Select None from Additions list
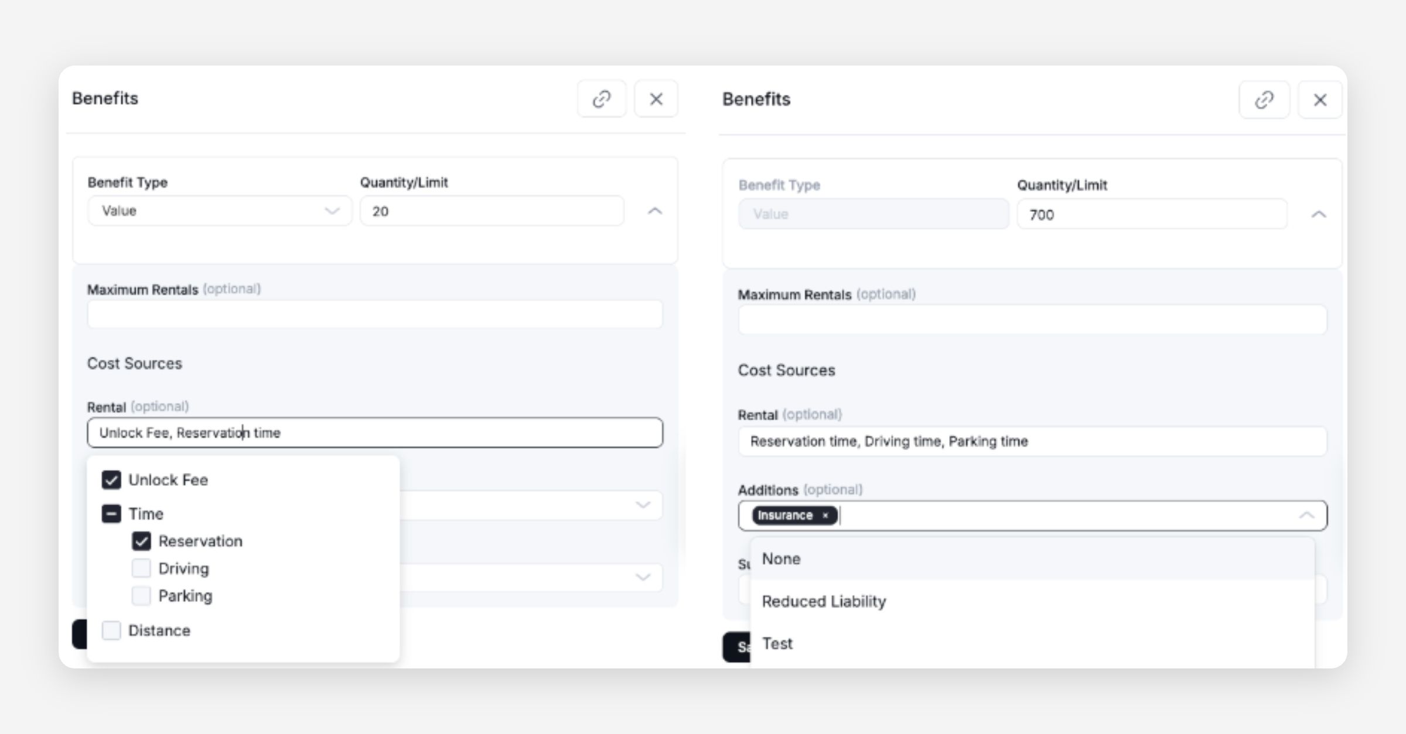 point(782,559)
